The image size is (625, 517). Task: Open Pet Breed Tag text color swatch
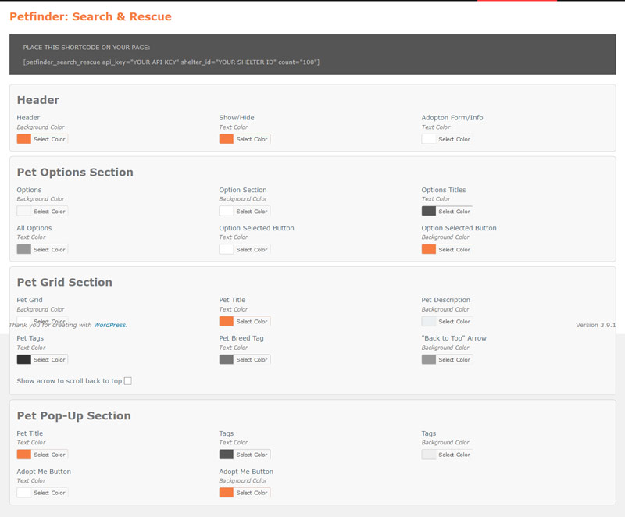227,360
